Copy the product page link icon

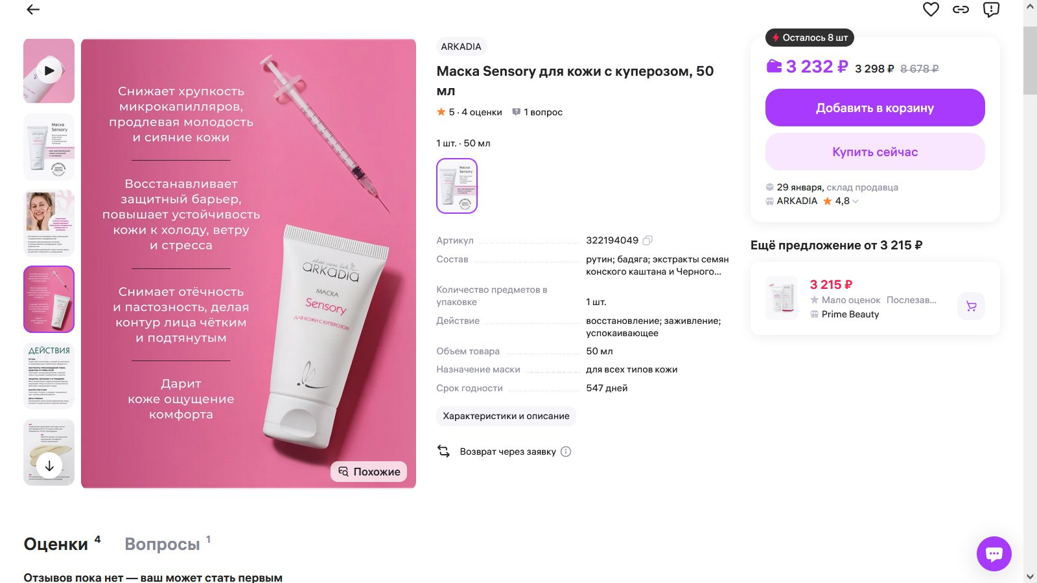961,9
